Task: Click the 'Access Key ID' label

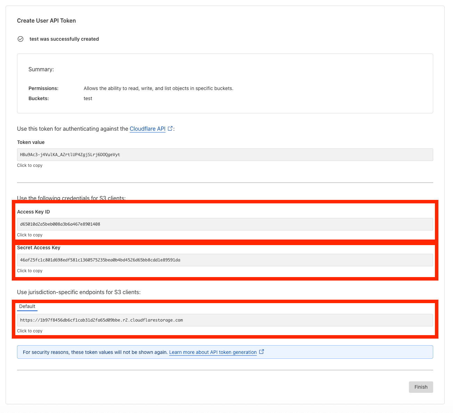Action: pos(33,212)
